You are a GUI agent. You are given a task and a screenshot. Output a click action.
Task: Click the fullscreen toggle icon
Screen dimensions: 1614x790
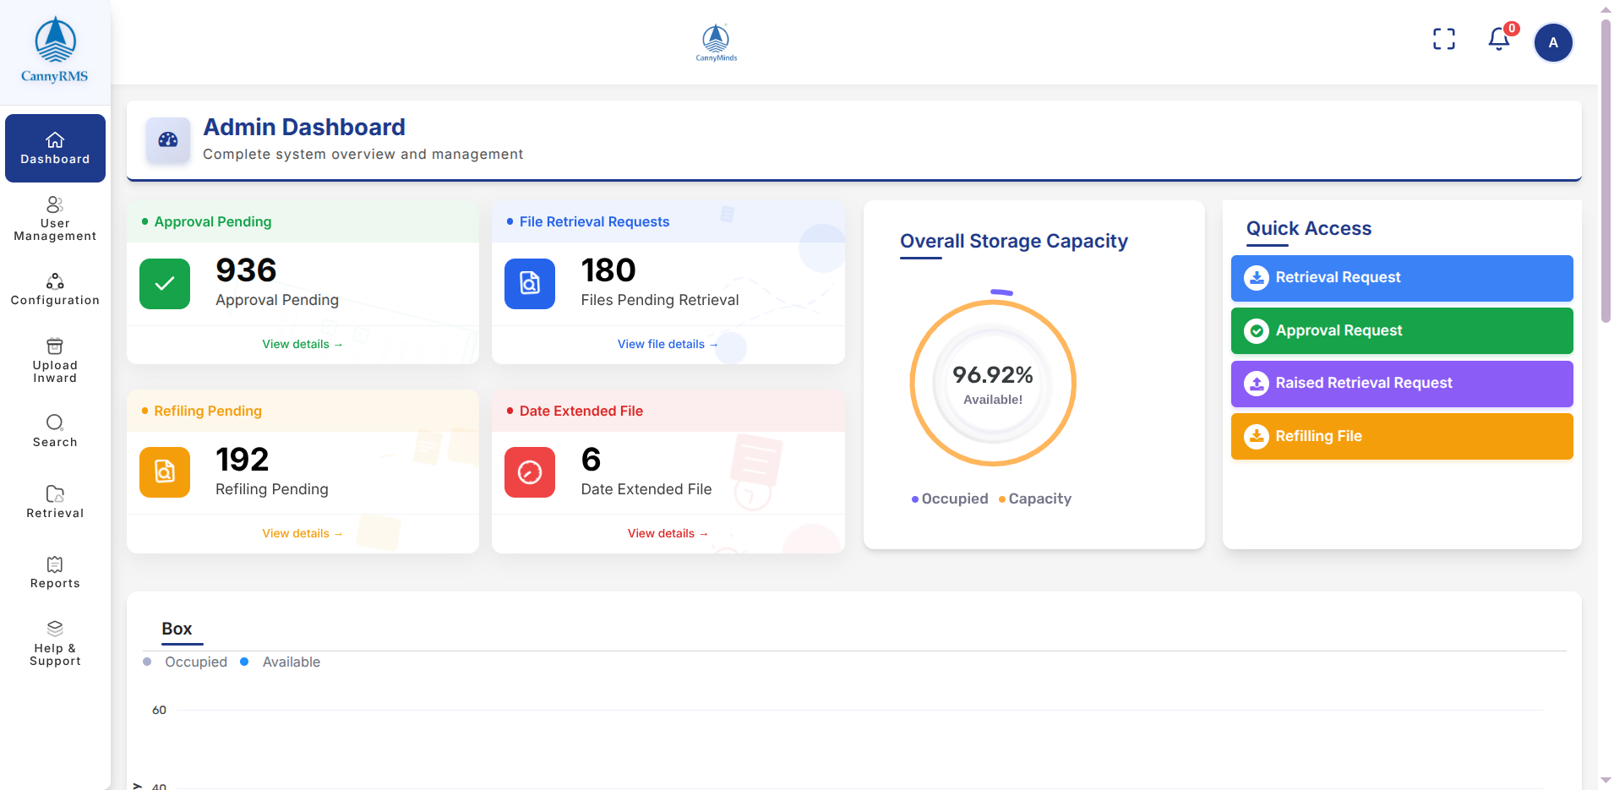tap(1443, 40)
